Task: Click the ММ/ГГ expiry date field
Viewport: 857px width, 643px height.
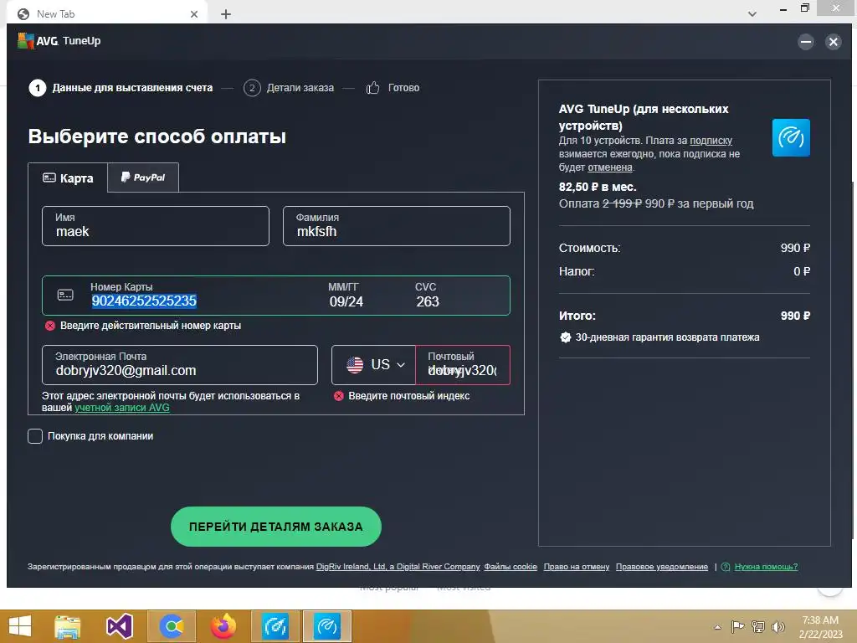Action: [346, 296]
